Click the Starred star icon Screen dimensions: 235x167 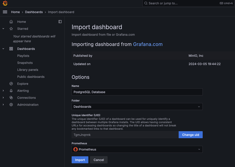pyautogui.click(x=11, y=29)
